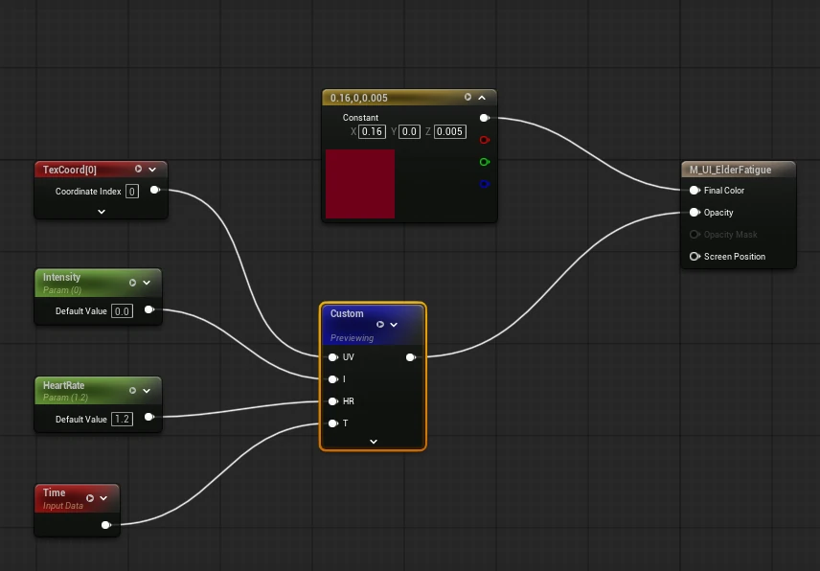The width and height of the screenshot is (820, 571).
Task: Toggle the preview icon on Time node
Action: pos(90,498)
